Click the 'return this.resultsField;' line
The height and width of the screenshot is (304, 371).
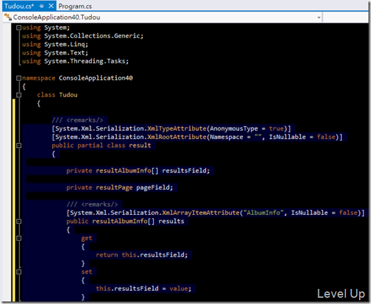pos(142,255)
